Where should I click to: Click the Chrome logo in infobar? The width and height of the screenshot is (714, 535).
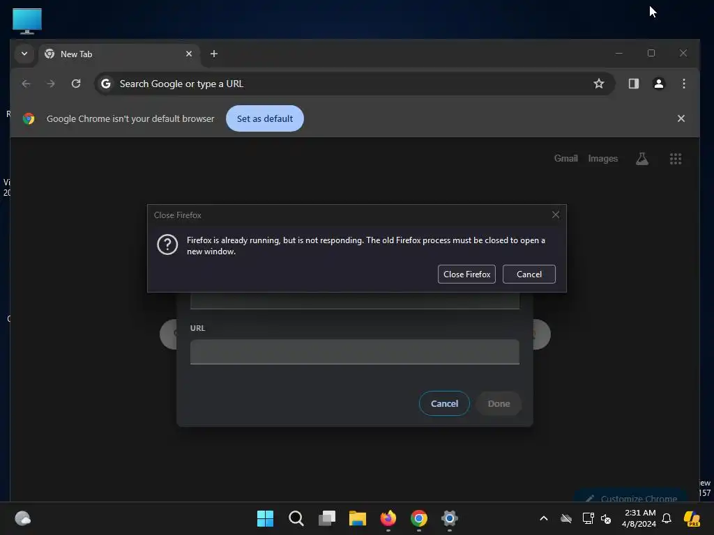click(29, 118)
